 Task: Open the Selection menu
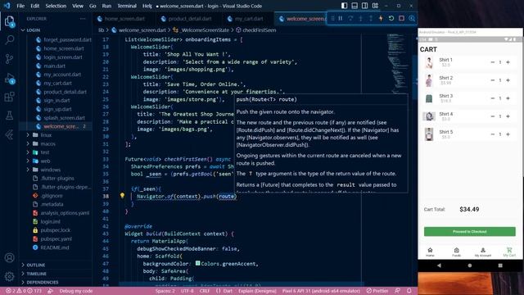coord(56,6)
